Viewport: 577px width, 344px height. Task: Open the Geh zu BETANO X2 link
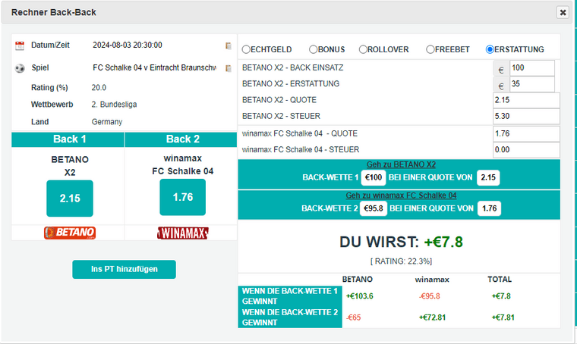[401, 164]
